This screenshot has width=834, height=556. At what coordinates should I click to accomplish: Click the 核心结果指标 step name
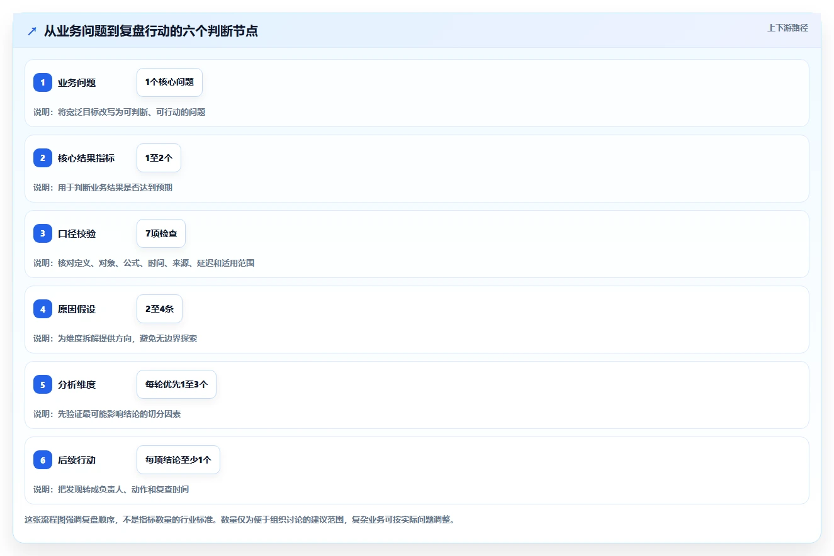coord(86,158)
